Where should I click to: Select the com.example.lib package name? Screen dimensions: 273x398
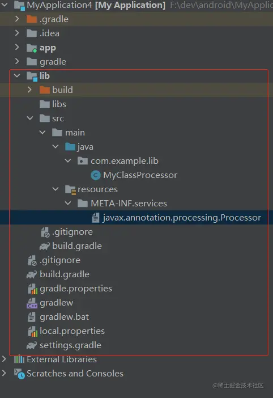click(125, 161)
